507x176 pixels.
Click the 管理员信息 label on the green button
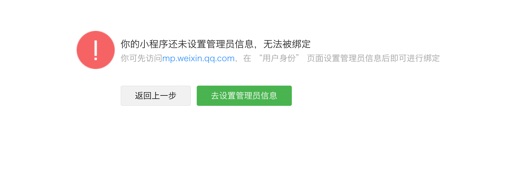tap(256, 96)
